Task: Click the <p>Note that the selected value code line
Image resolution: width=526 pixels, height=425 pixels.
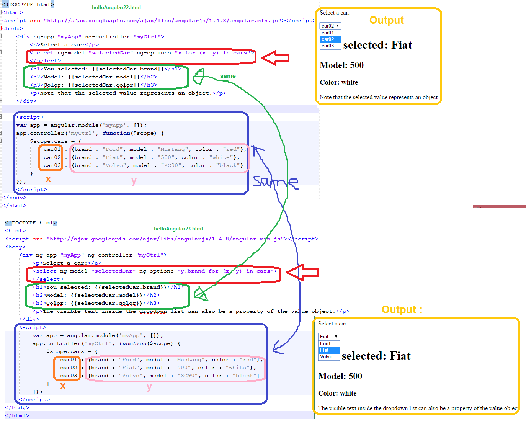Action: coord(128,93)
